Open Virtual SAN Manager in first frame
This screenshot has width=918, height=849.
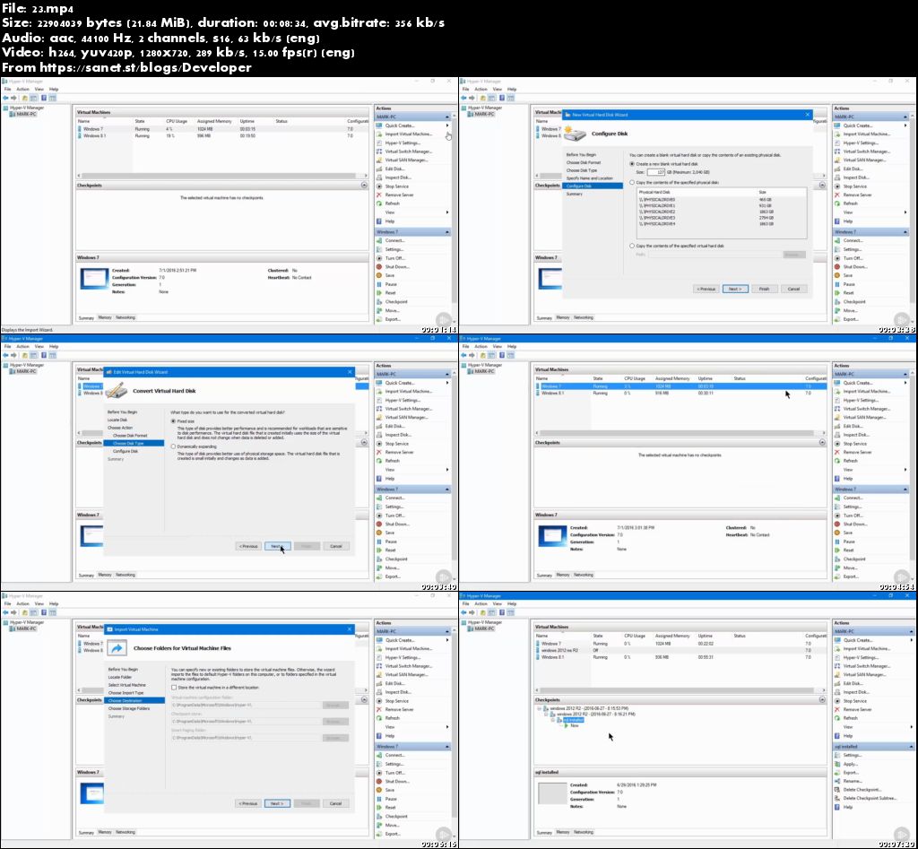point(406,160)
